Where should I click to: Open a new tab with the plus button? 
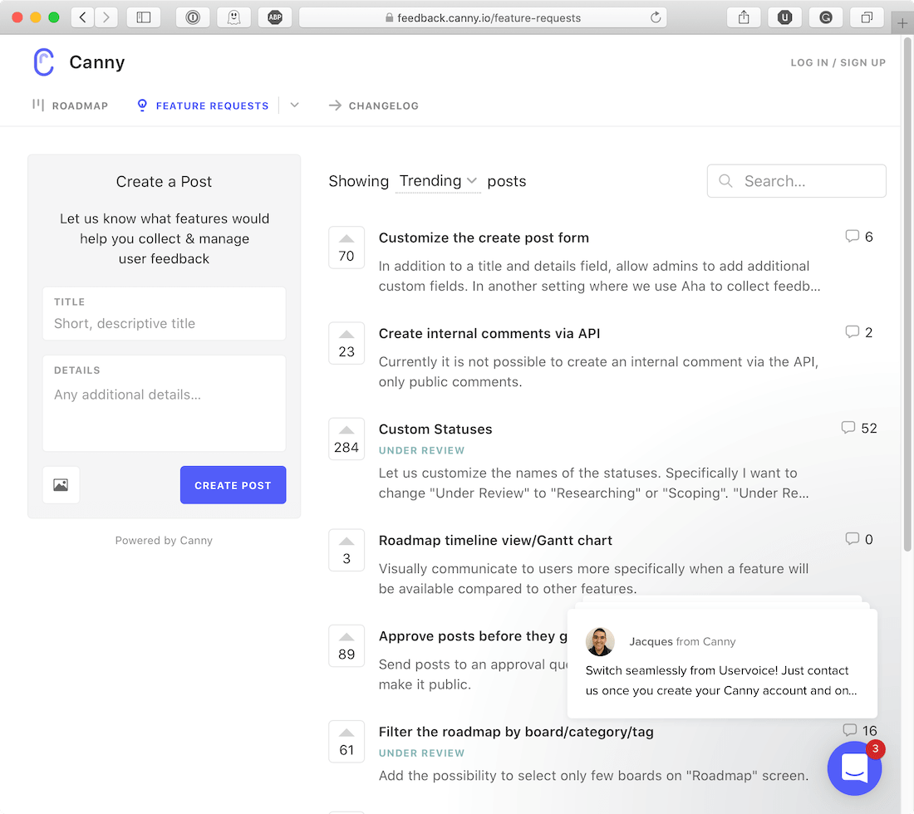[x=902, y=23]
